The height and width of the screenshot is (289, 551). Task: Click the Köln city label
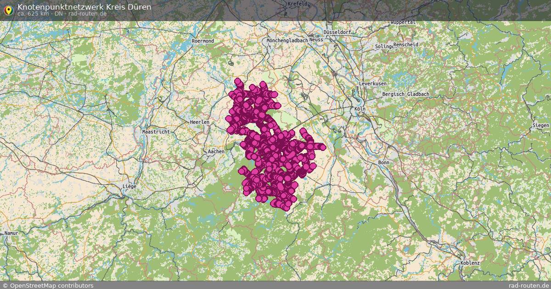(359, 110)
